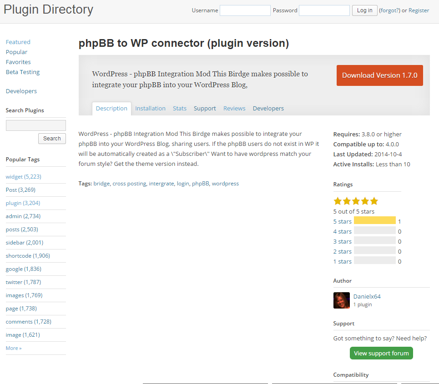Go to Featured plugins in sidebar
Image resolution: width=439 pixels, height=384 pixels.
click(18, 42)
